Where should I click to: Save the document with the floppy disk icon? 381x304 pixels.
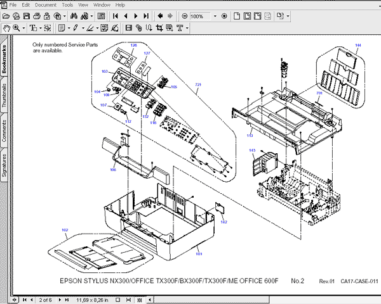pos(26,16)
